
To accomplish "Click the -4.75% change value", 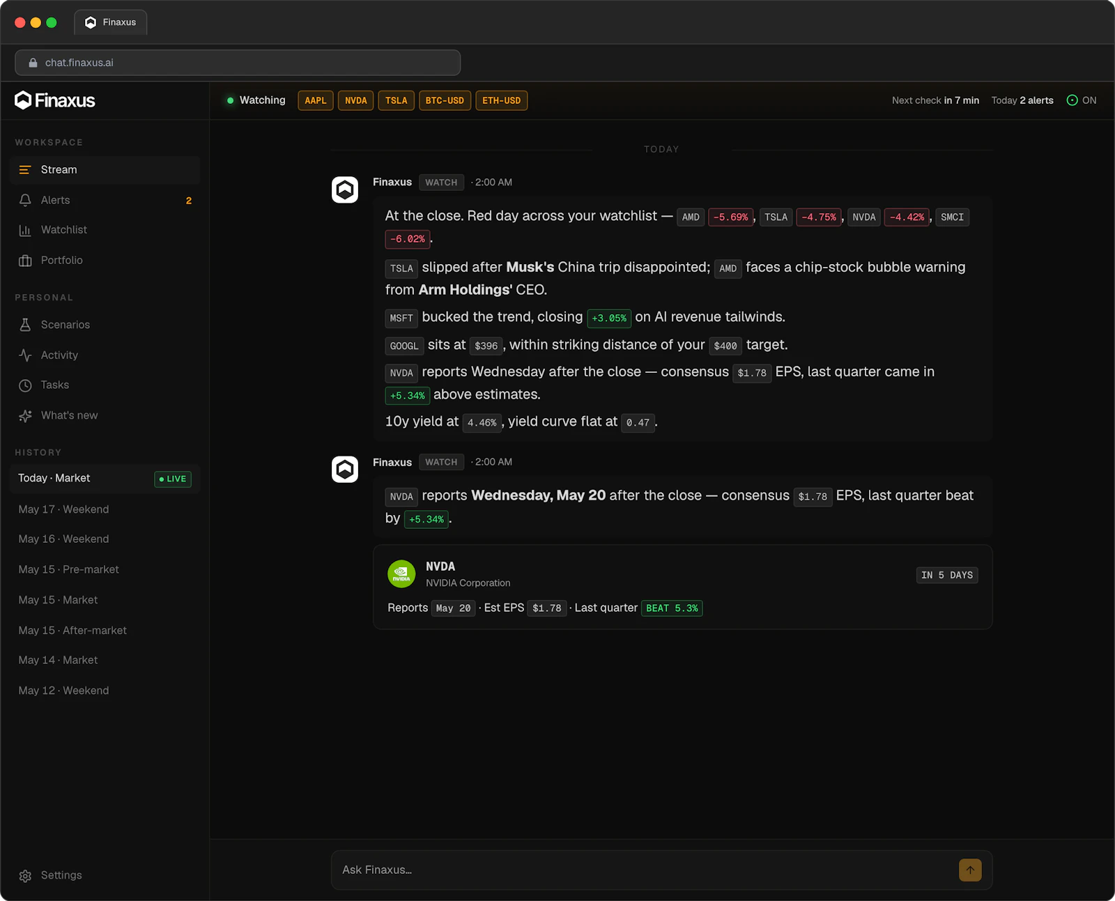I will [x=819, y=217].
